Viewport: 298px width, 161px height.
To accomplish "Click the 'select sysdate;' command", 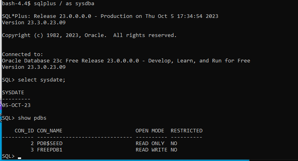I will (x=42, y=80).
